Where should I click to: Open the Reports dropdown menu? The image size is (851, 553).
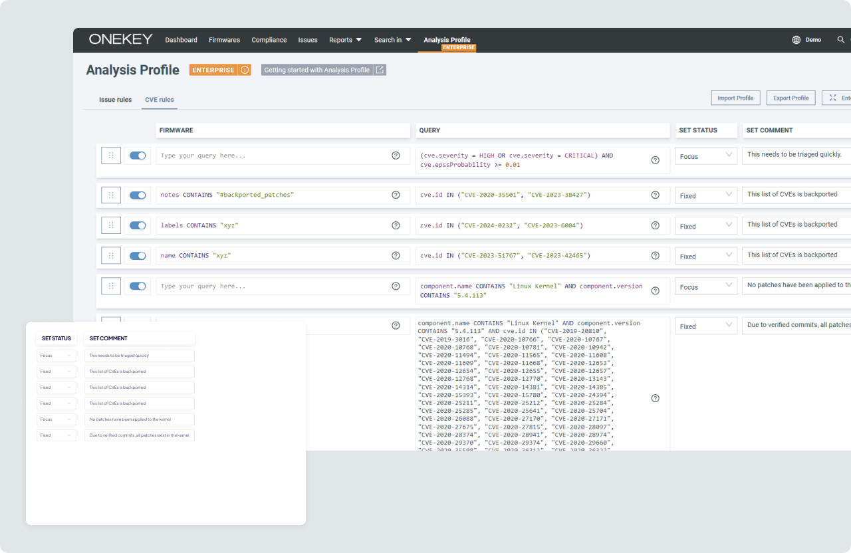(345, 40)
